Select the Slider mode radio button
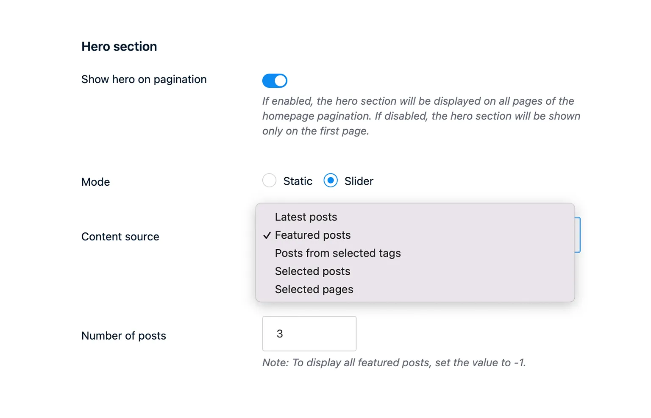 coord(331,181)
